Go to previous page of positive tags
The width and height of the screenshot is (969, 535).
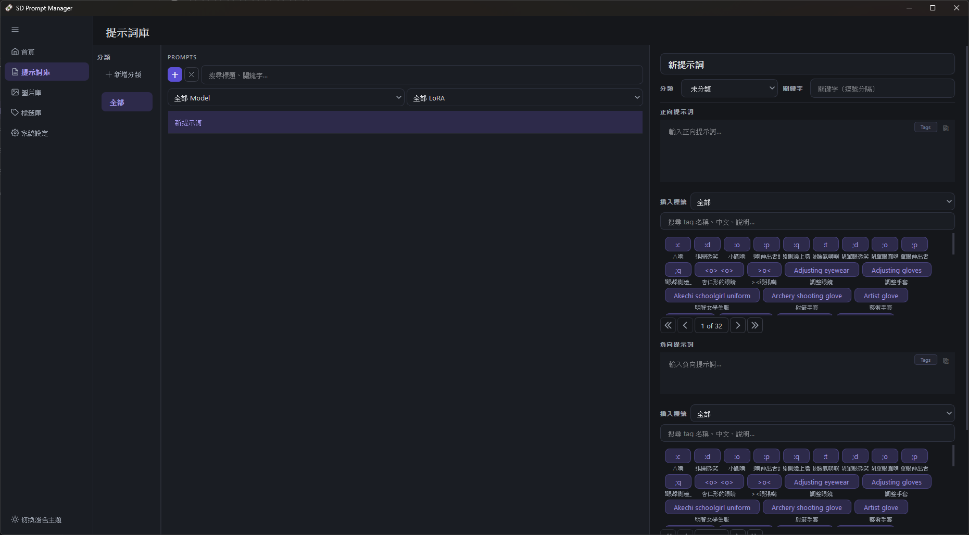(685, 325)
